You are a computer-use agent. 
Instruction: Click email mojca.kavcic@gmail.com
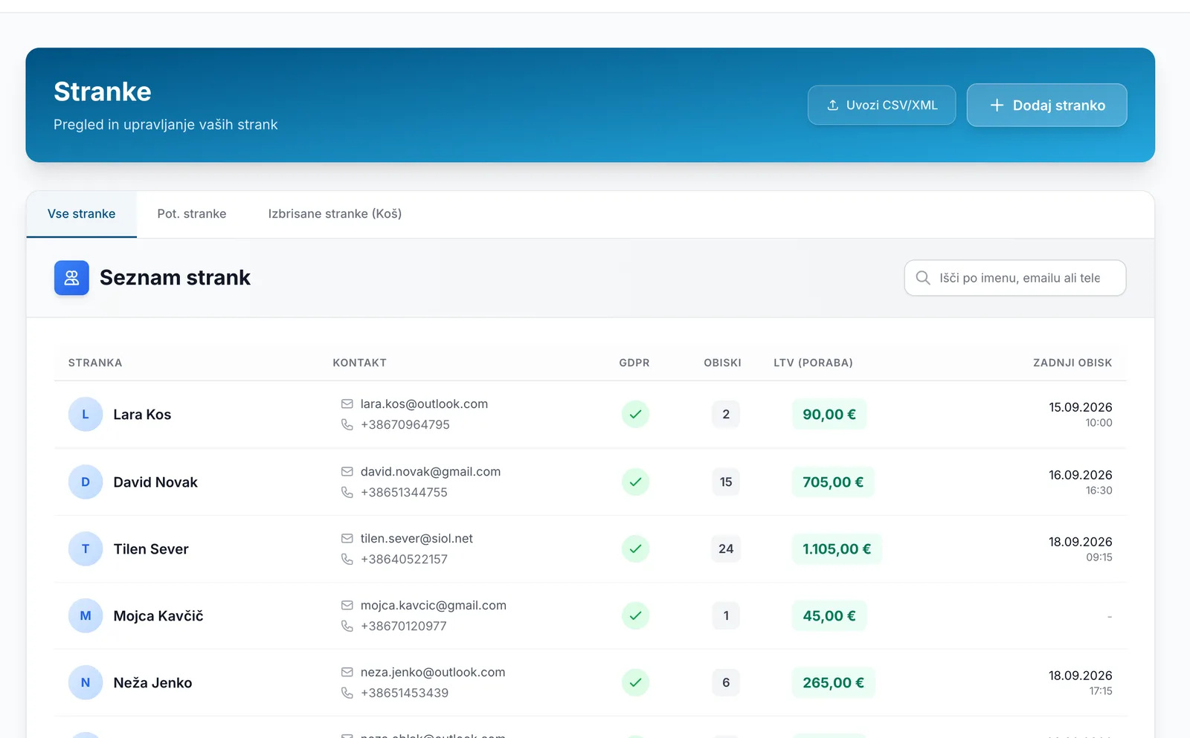[434, 605]
